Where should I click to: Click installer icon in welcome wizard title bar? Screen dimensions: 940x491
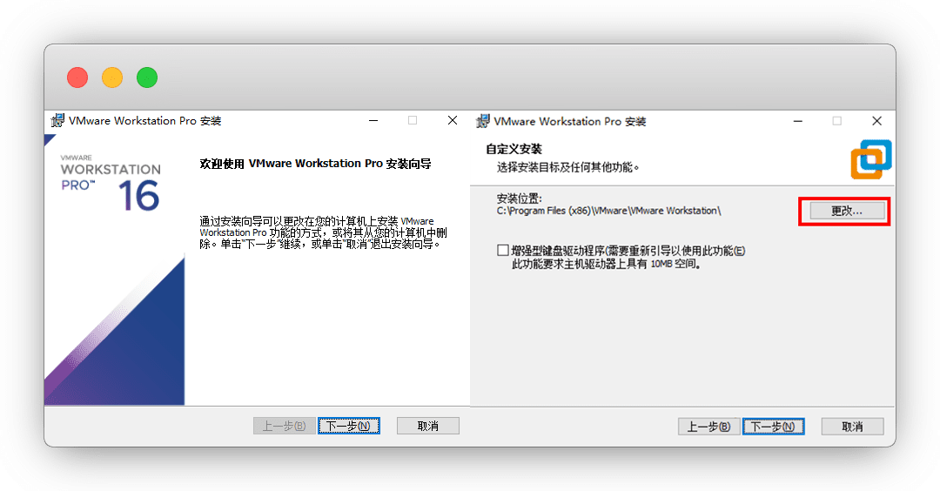(x=57, y=121)
